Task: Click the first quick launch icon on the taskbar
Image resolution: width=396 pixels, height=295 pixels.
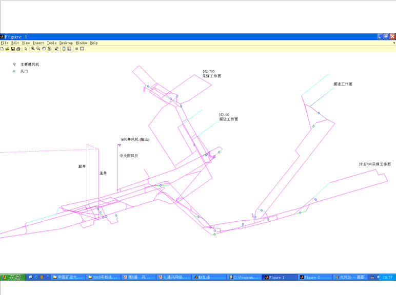Action: click(x=31, y=278)
